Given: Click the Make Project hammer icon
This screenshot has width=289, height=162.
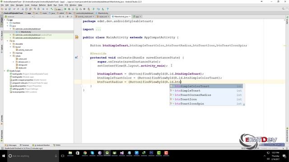Looking at the screenshot, I should click(x=52, y=9).
